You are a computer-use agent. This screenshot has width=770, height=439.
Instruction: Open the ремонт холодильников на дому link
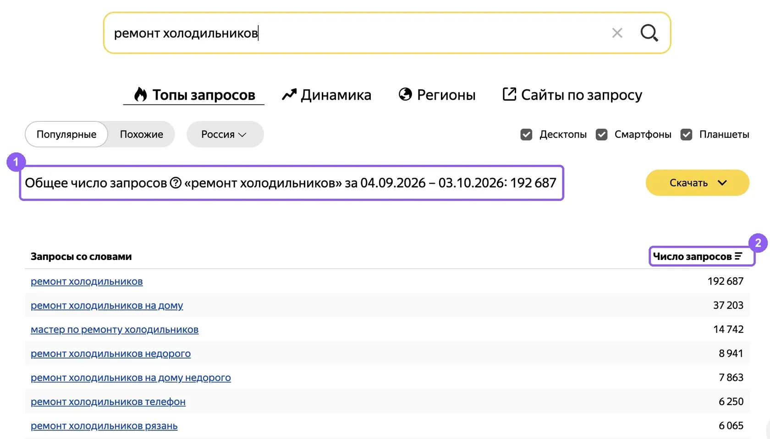107,305
